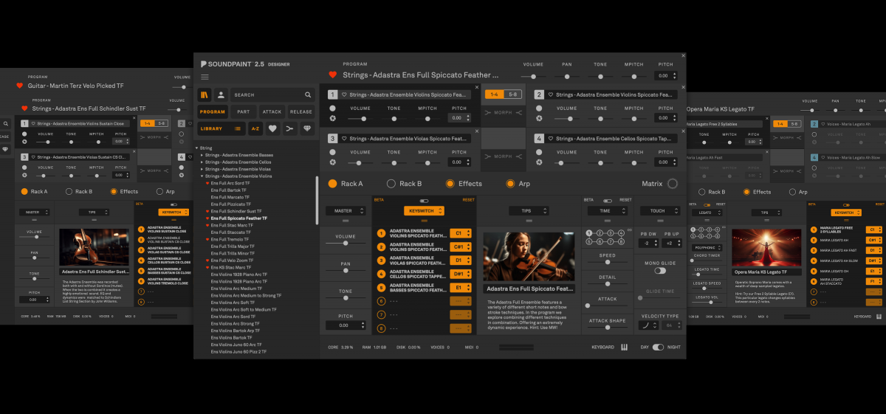Expand Strings - Adastra Ensemble Basses folder
The height and width of the screenshot is (414, 886).
[202, 155]
